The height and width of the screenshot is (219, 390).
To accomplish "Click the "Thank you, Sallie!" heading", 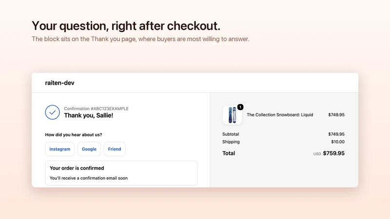I will [89, 115].
